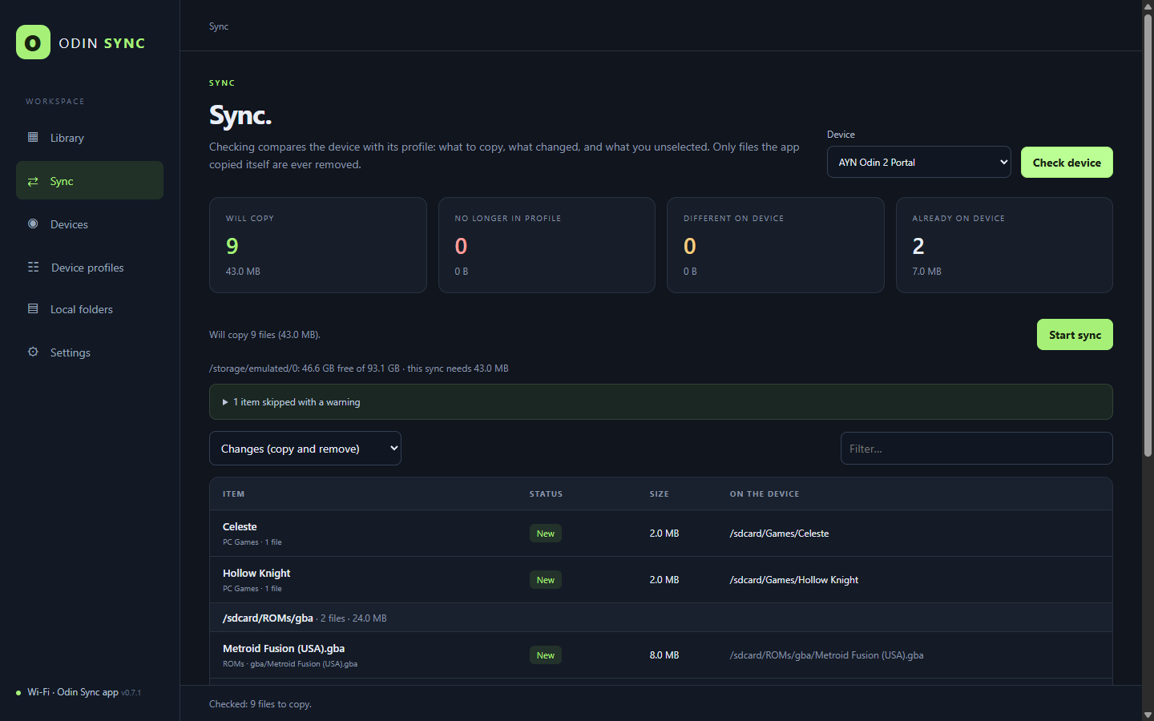Click the Sync breadcrumb at top
Screen dimensions: 1154x721
point(219,26)
